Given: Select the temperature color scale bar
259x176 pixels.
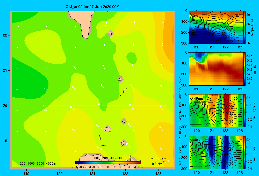Looking at the screenshot, I should coord(244,27).
